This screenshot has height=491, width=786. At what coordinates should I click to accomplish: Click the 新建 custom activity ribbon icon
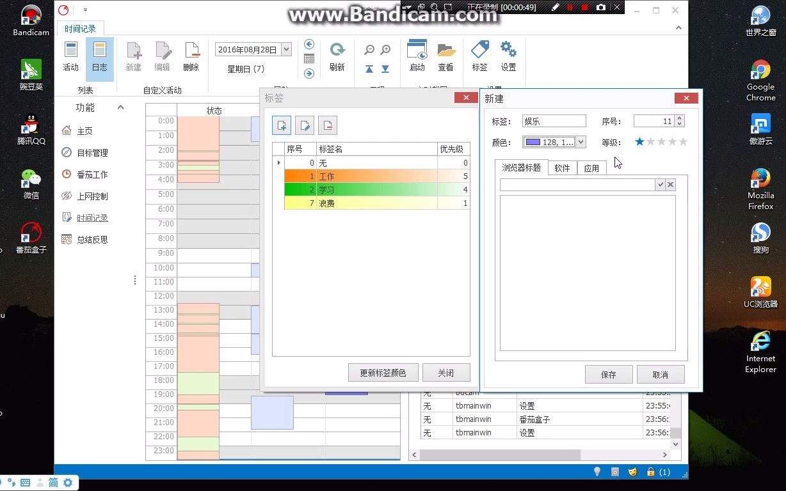pyautogui.click(x=134, y=57)
